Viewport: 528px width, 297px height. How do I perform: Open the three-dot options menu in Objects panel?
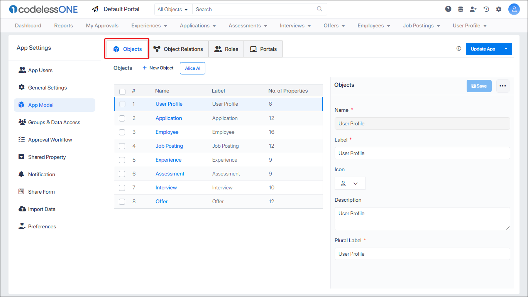pyautogui.click(x=503, y=85)
